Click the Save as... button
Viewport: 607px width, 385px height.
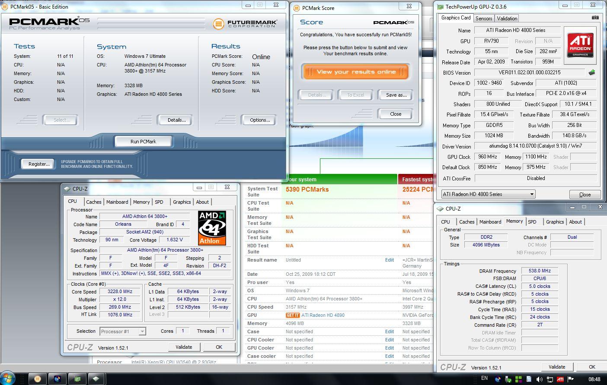396,95
